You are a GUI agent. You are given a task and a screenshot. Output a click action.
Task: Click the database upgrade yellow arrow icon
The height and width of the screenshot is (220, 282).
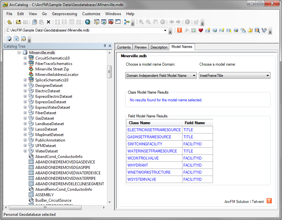pos(222,30)
